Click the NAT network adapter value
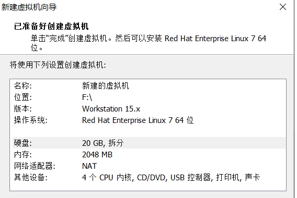The width and height of the screenshot is (297, 198). tap(89, 166)
